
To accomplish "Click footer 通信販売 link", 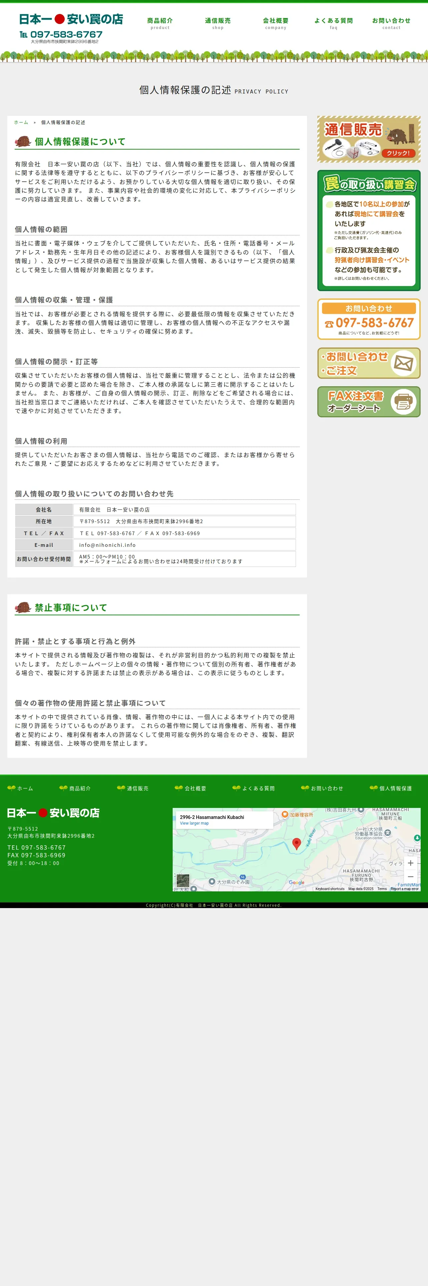I will point(138,788).
